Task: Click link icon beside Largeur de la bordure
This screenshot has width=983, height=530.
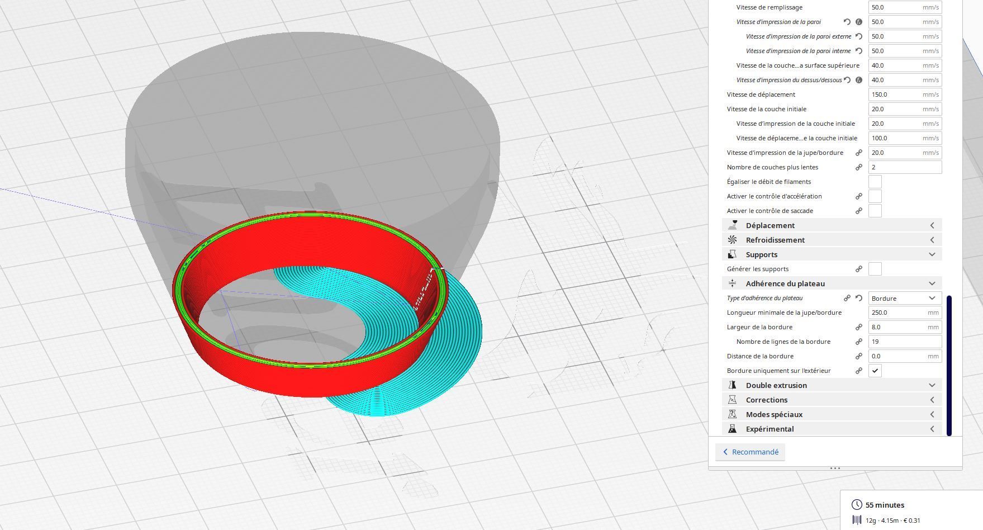Action: pos(859,327)
